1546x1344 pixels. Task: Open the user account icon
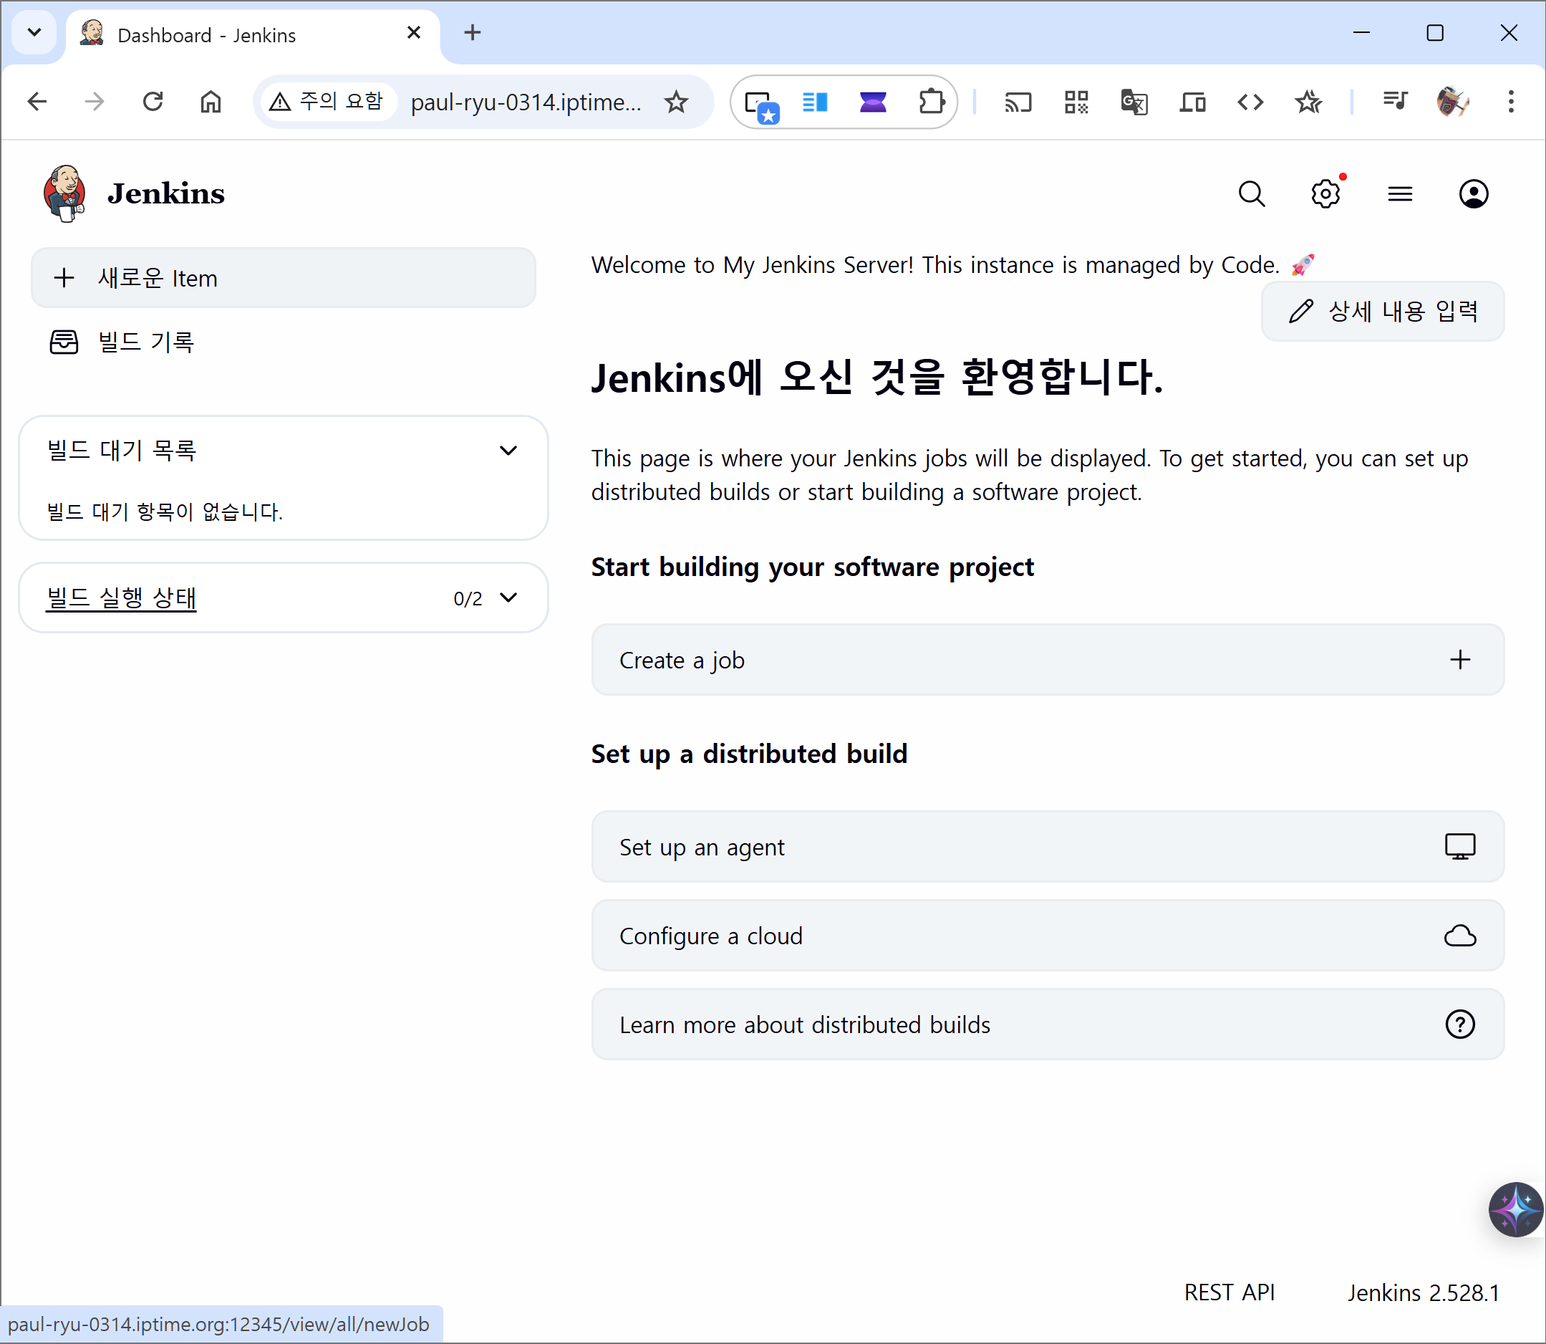(x=1472, y=194)
